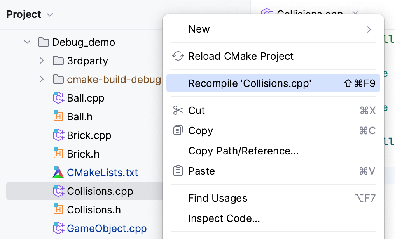Click the header icon next to Collisions.h
Image resolution: width=395 pixels, height=239 pixels.
click(x=58, y=210)
